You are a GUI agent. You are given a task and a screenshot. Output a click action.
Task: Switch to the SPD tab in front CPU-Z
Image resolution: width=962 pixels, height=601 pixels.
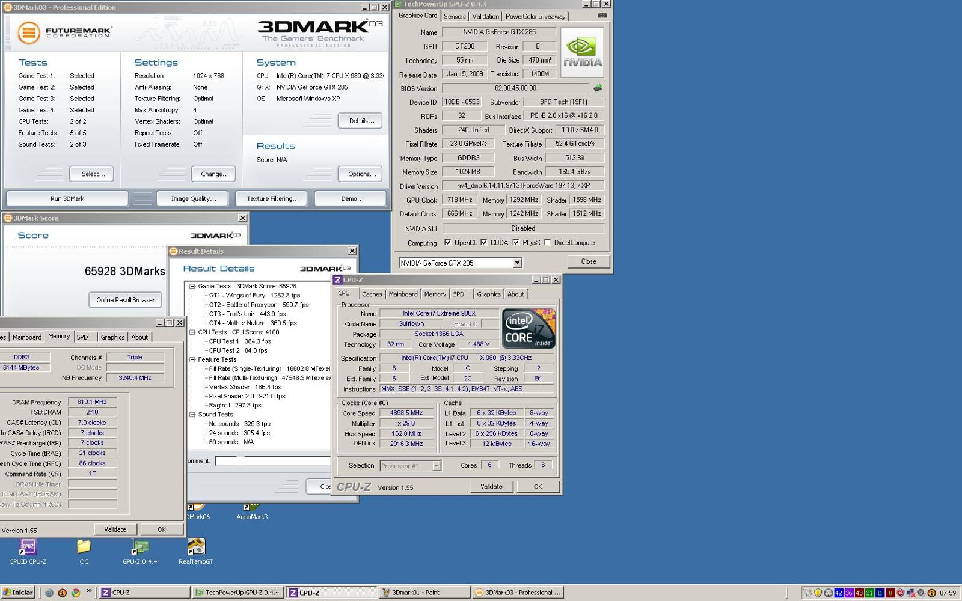(x=459, y=294)
